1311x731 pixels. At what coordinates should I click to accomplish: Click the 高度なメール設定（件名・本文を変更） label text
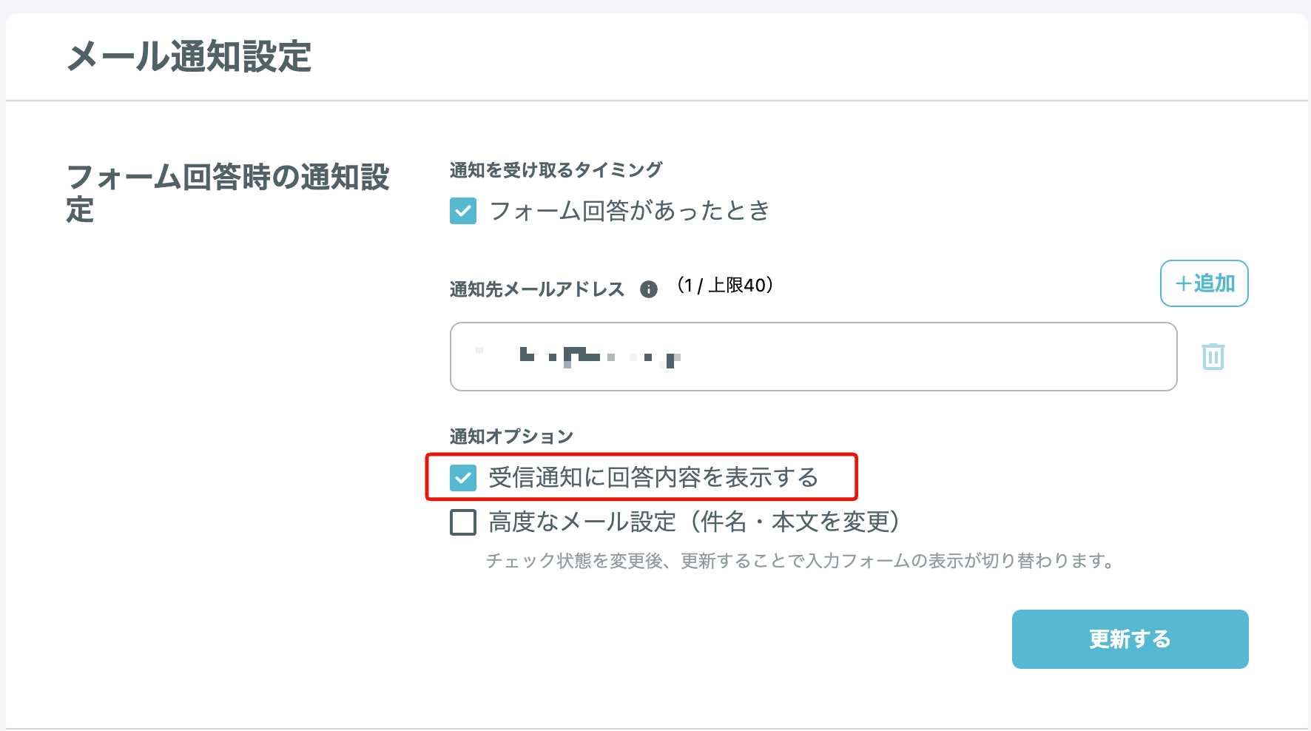pyautogui.click(x=694, y=522)
